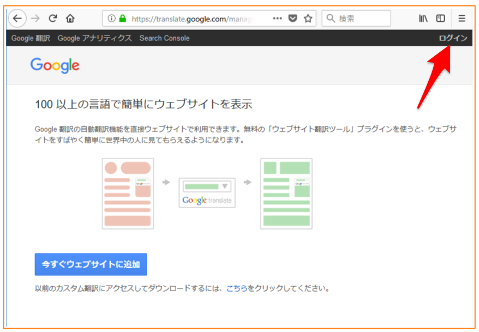479x332 pixels.
Task: Click the browser Back arrow button
Action: [17, 19]
